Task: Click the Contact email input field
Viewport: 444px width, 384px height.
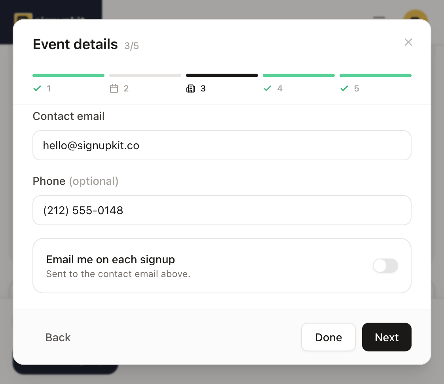Action: 222,145
